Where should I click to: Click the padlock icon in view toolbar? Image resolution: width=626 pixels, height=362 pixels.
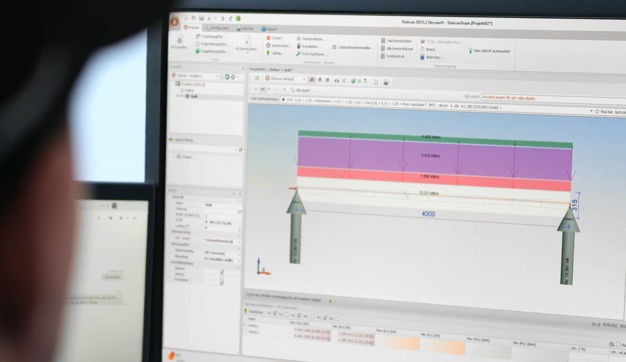[386, 82]
